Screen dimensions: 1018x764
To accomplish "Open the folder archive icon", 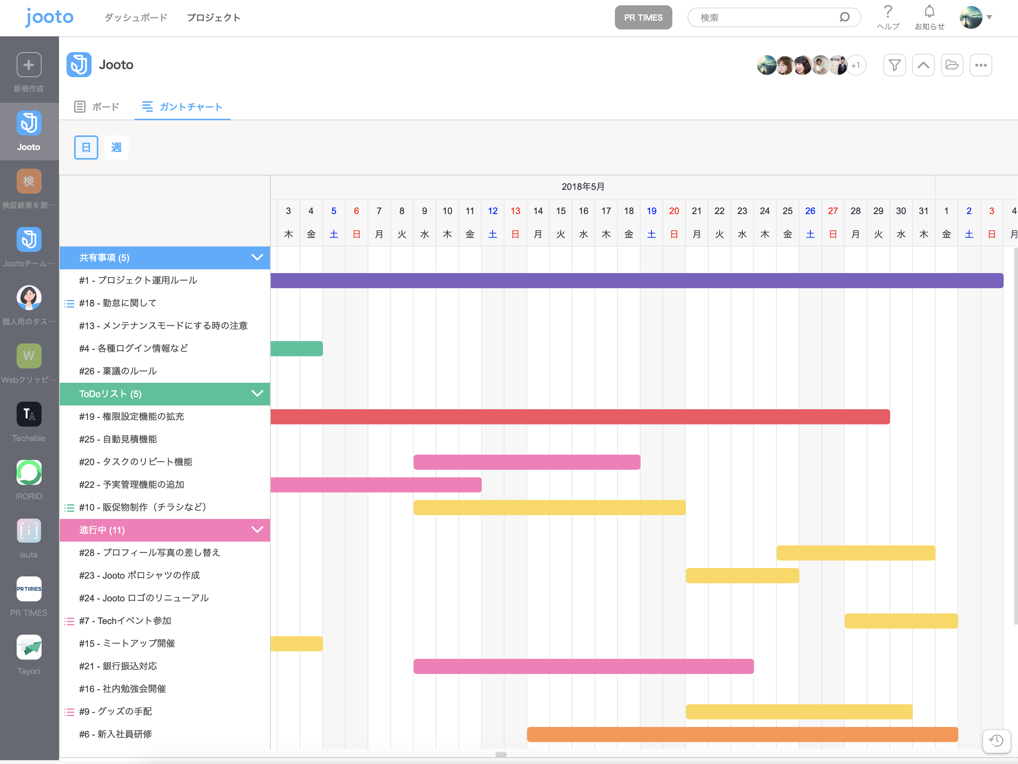I will 952,65.
